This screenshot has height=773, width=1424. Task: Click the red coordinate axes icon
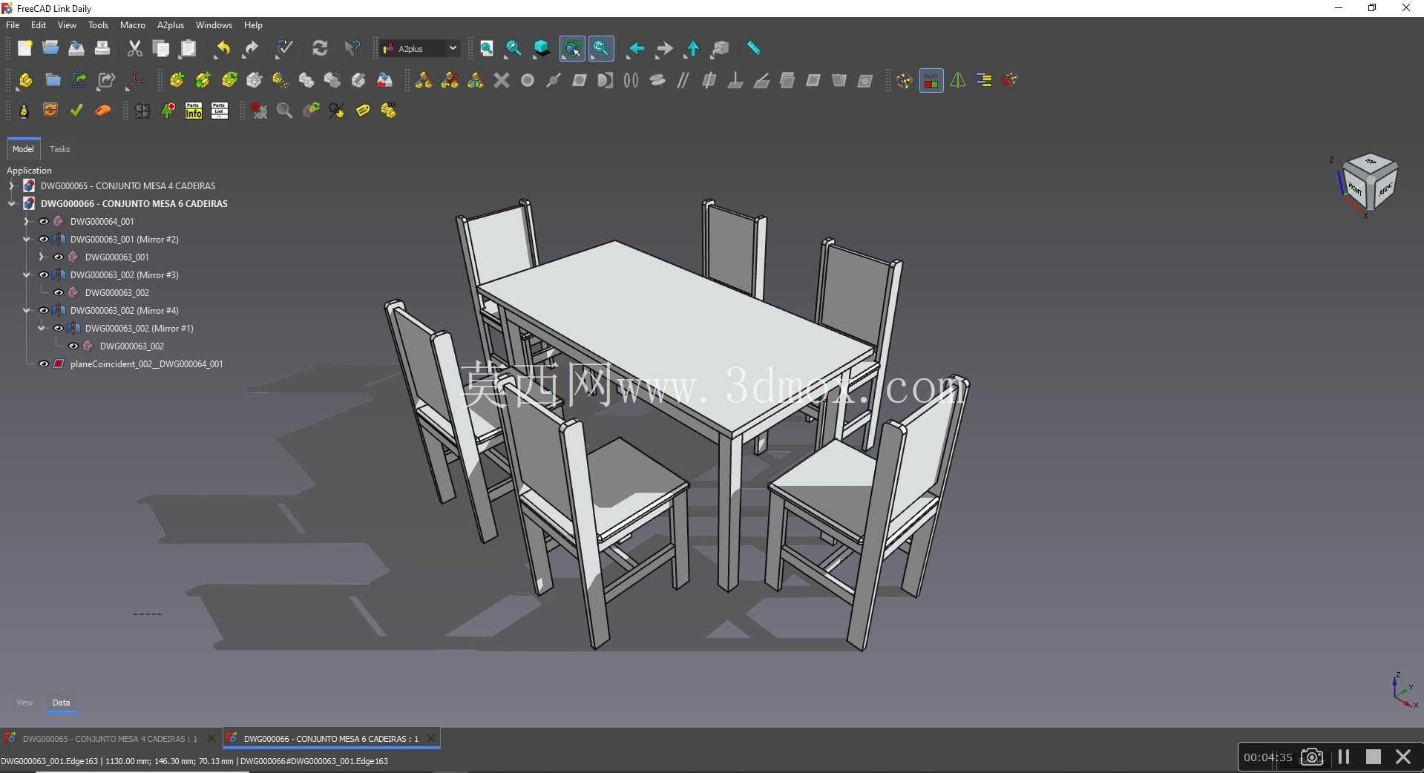coord(134,80)
